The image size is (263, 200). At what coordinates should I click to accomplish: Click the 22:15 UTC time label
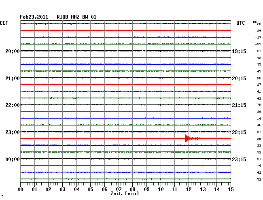[x=239, y=132]
